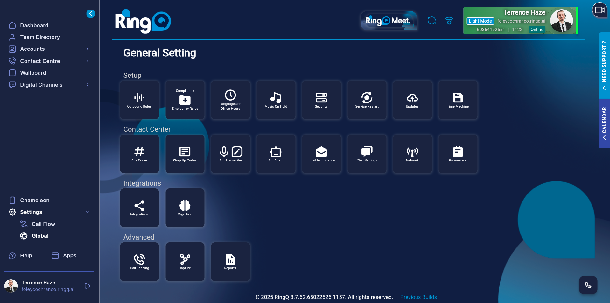Select the Time Machine setting

[x=458, y=100]
